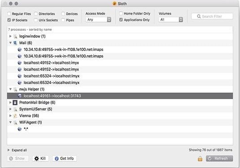Open the Access Mode dropdown
Viewport: 240px width, 168px height.
98,20
